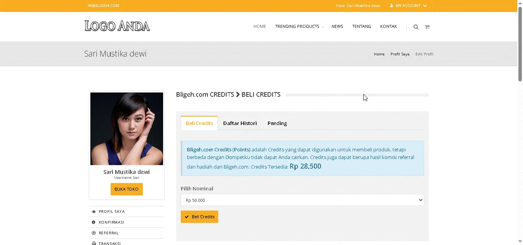Click Sari Mustika dewi's profile photo
Screen dimensions: 523x245
click(x=127, y=128)
